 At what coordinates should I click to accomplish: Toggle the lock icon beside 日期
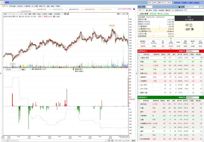point(179,7)
